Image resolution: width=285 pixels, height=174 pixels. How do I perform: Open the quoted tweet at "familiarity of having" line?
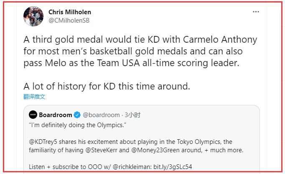[x=59, y=150]
